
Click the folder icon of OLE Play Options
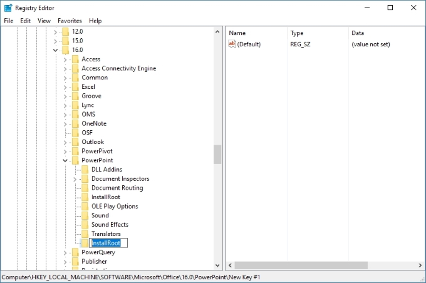(85, 207)
